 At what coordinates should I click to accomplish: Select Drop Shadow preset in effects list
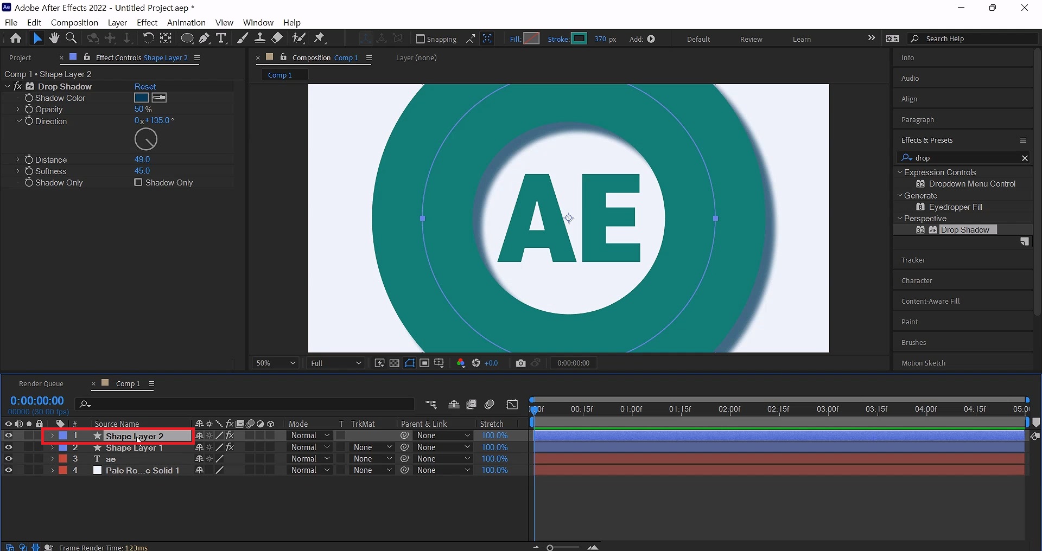pos(965,229)
